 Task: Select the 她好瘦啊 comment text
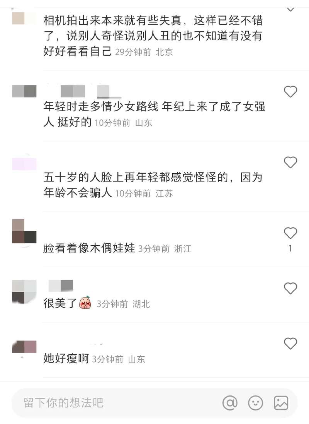(x=66, y=359)
